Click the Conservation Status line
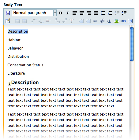The height and width of the screenshot is (140, 139). (25, 65)
